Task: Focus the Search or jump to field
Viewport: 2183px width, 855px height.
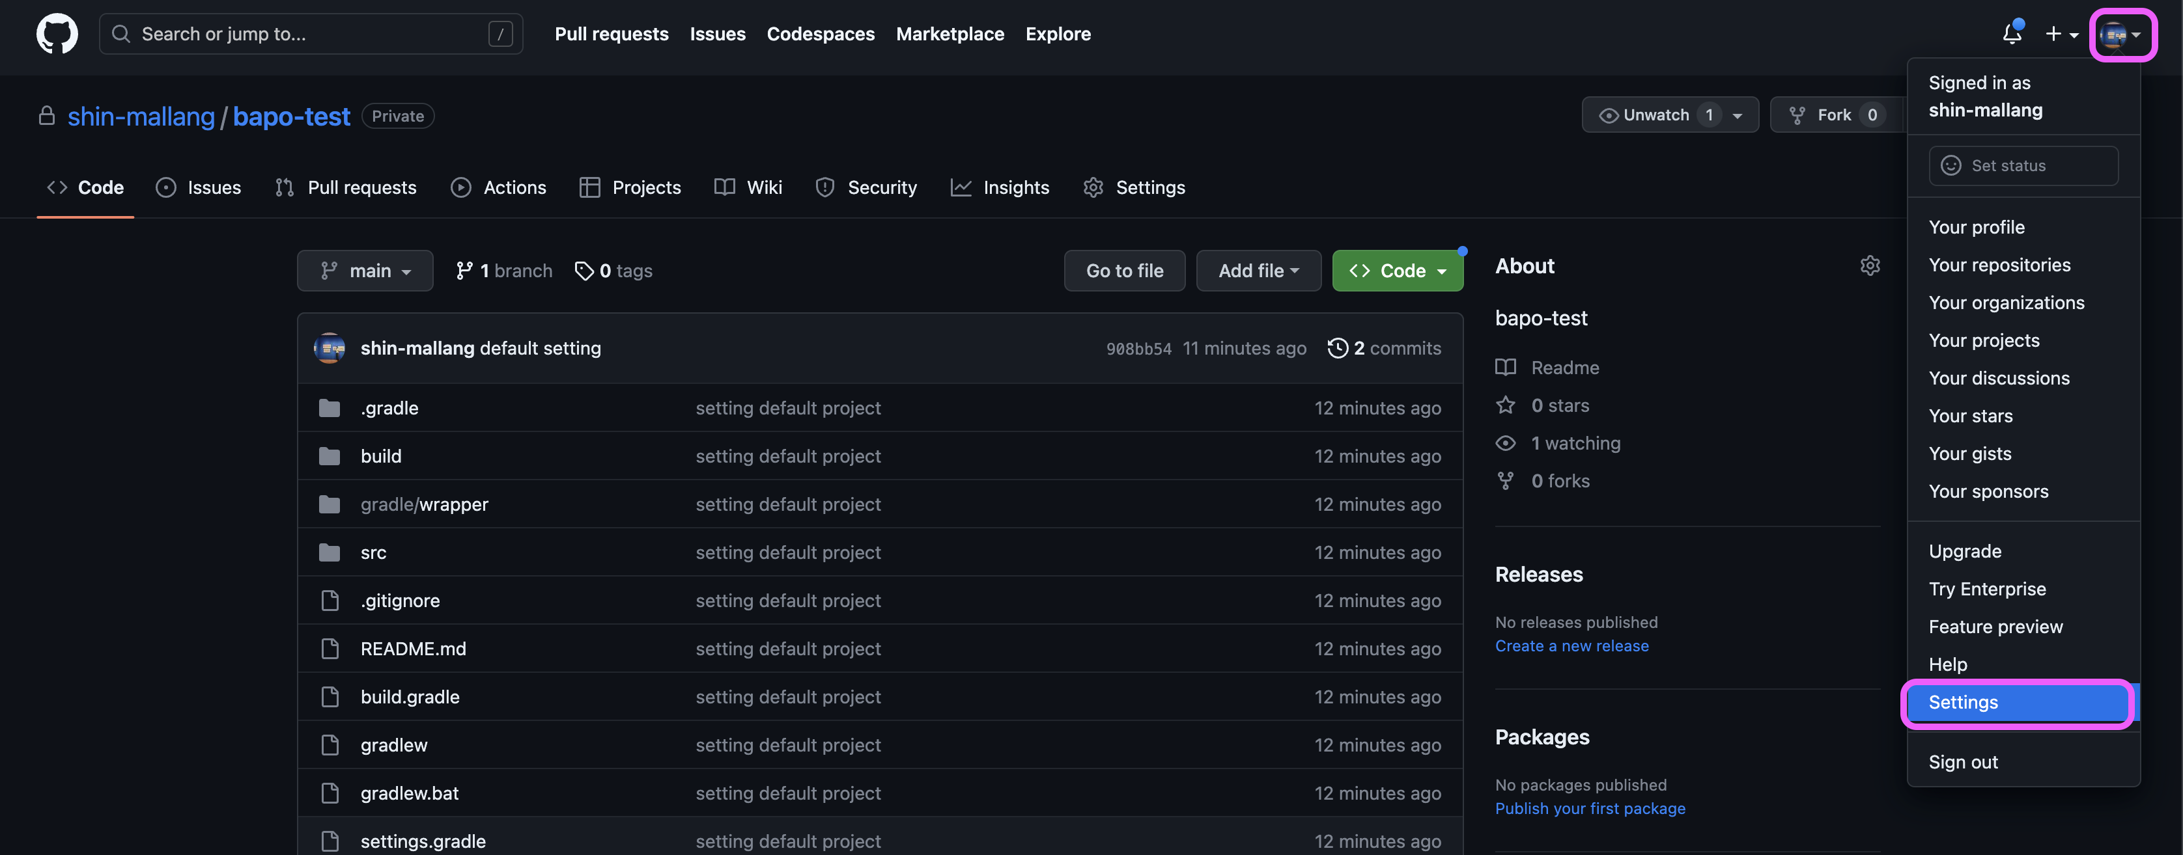Action: [310, 34]
